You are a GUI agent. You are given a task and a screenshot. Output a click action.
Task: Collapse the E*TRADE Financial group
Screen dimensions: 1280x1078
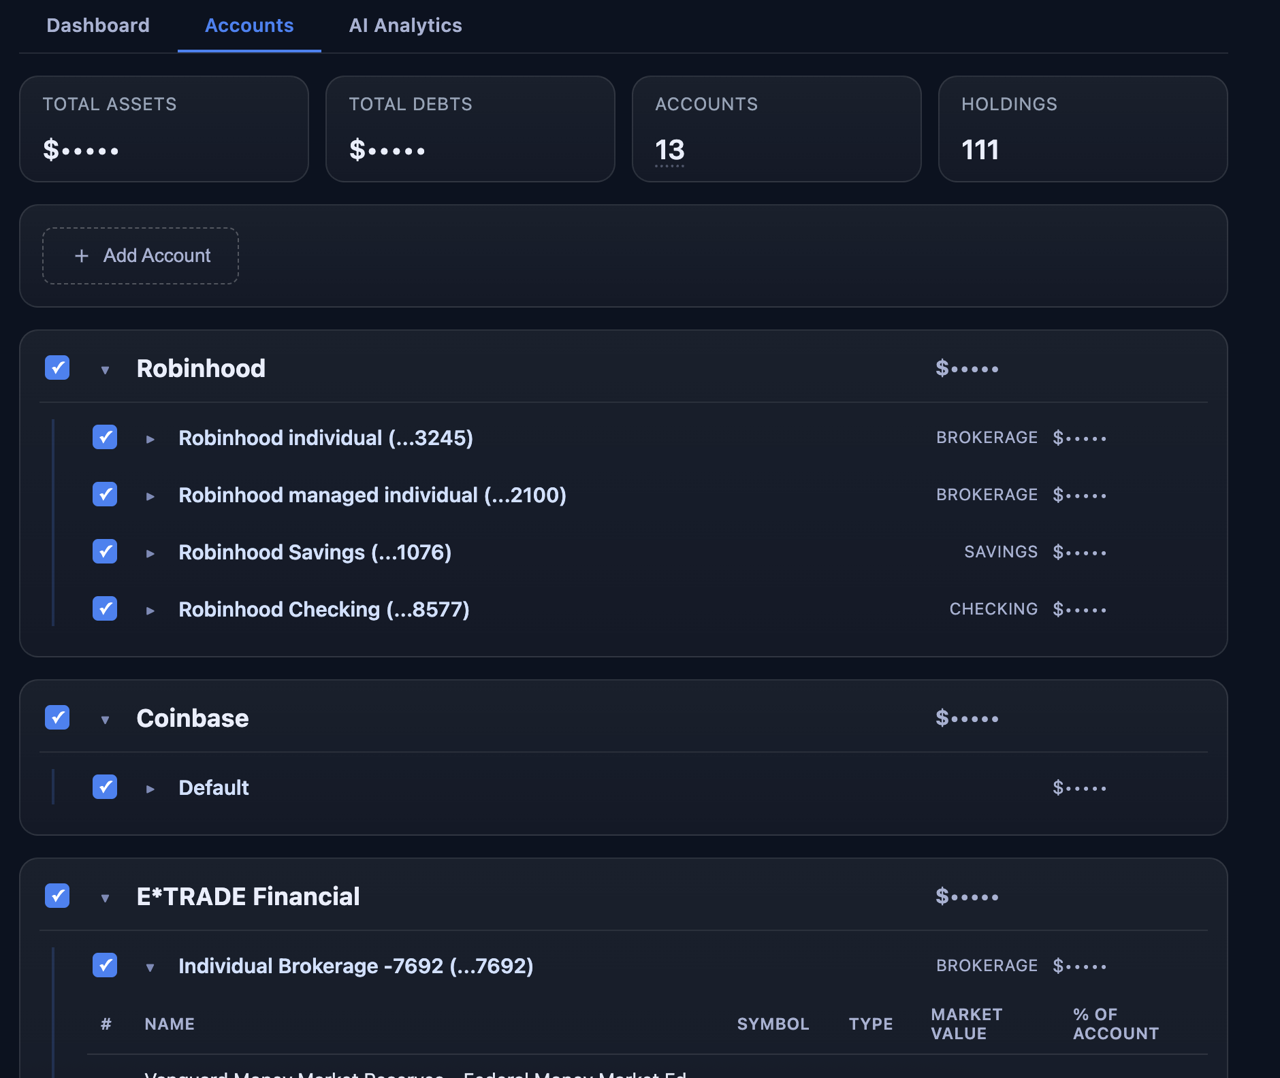click(105, 898)
